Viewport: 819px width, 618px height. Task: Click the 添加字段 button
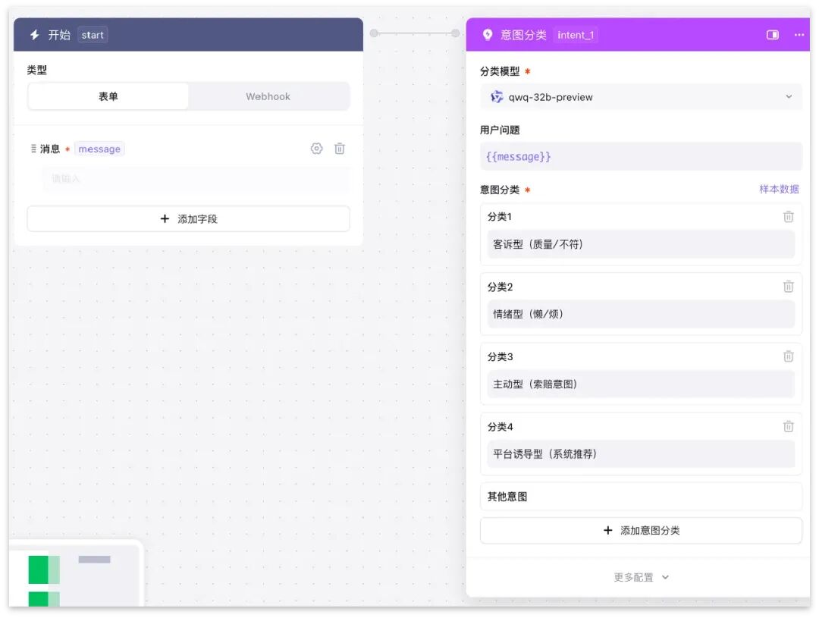[x=189, y=219]
